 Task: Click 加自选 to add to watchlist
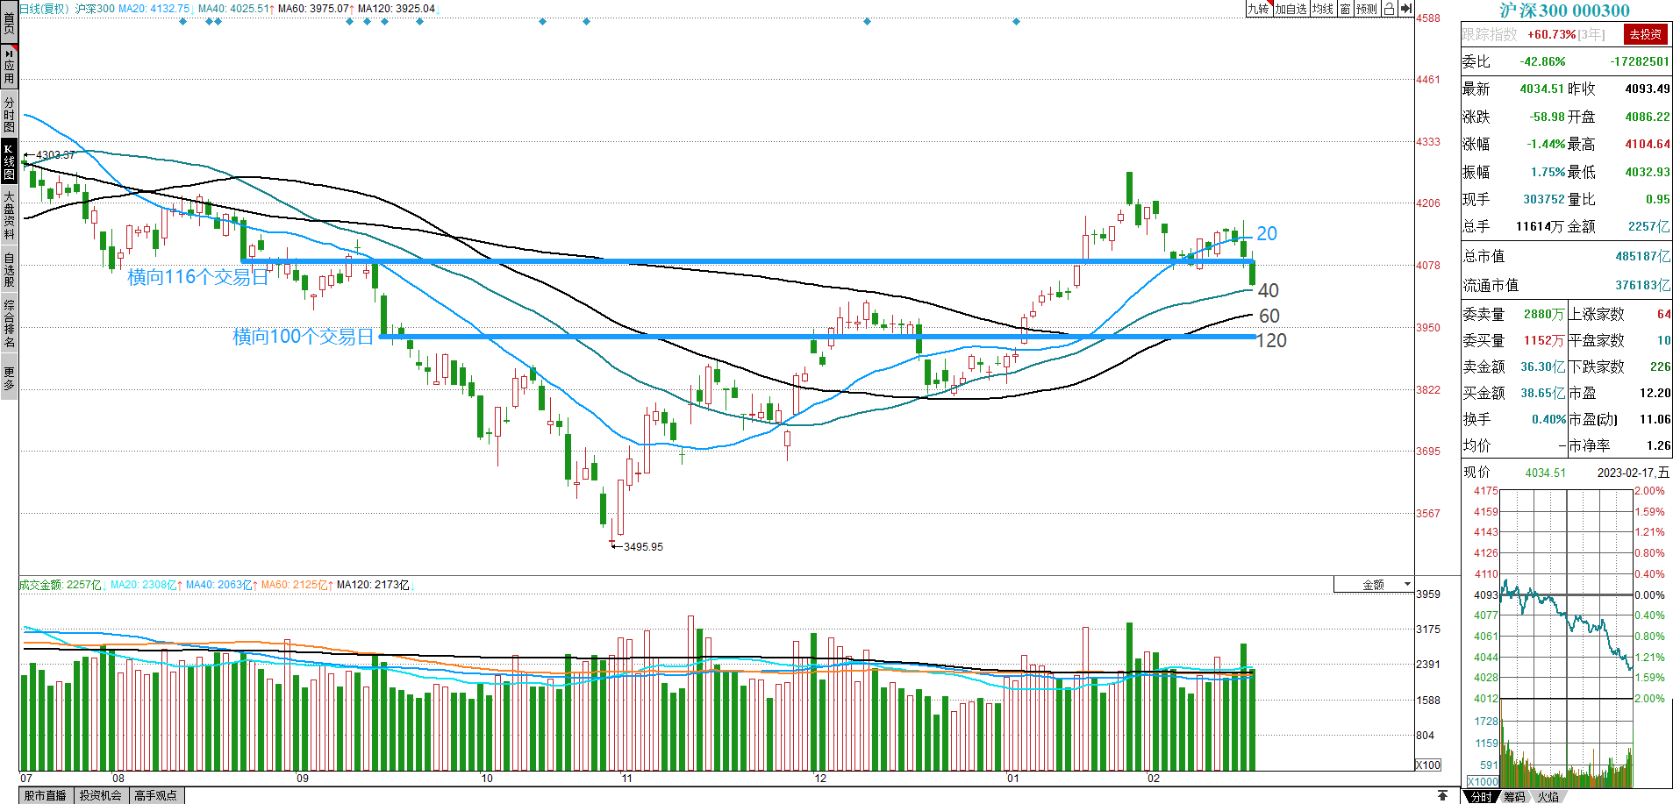click(1290, 9)
